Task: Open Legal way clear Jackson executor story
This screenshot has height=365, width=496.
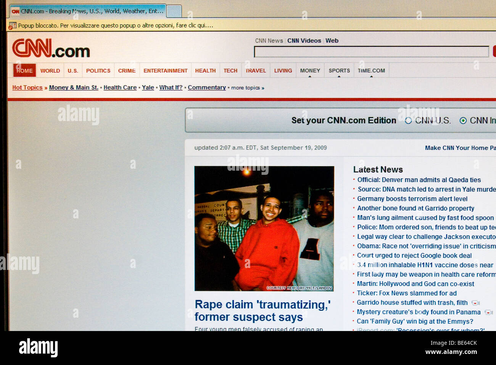Action: [427, 237]
